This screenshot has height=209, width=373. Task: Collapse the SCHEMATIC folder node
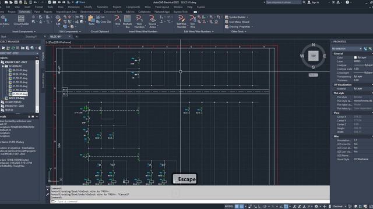(3, 66)
